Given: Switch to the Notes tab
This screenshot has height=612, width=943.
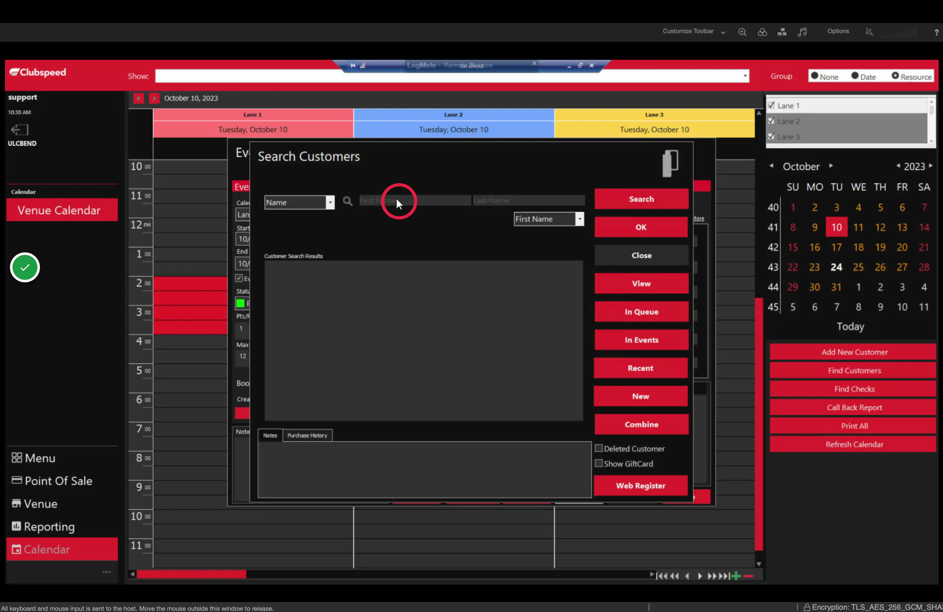Looking at the screenshot, I should pos(270,435).
